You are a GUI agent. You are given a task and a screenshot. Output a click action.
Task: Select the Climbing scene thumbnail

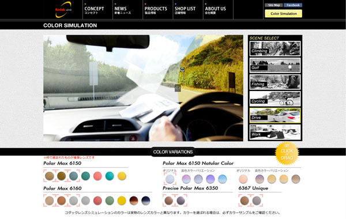tap(275, 48)
